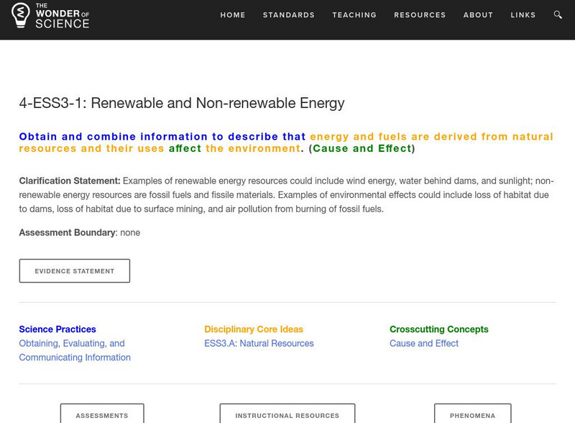This screenshot has width=575, height=423.
Task: Go to the Resources menu
Action: pos(420,15)
